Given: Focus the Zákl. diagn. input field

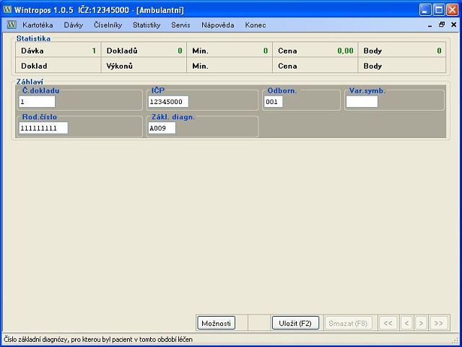Looking at the screenshot, I should coord(162,128).
